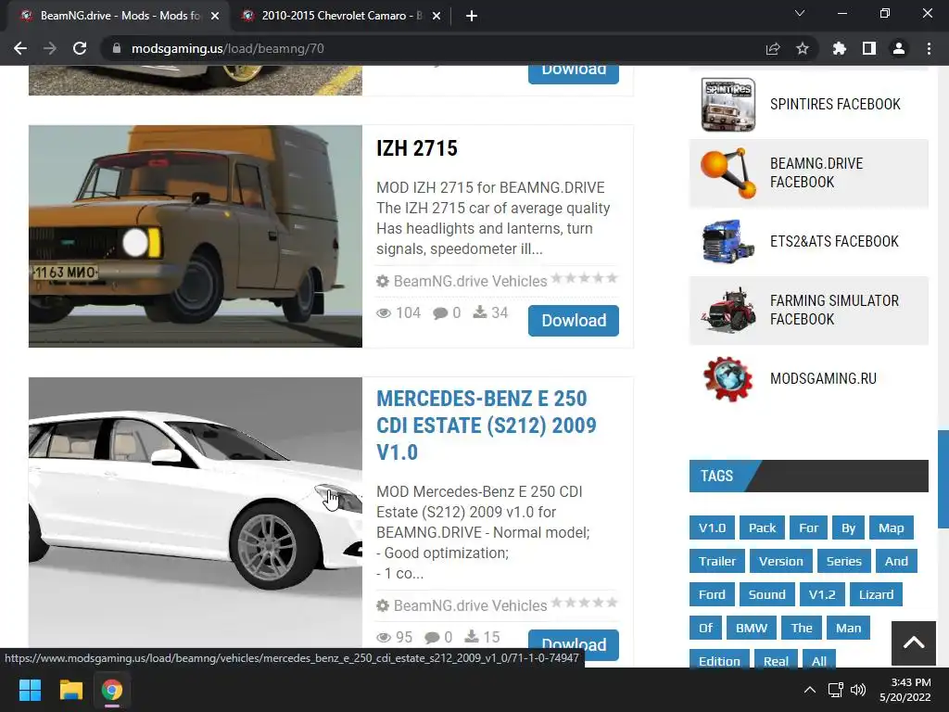Click the Chrome icon in the taskbar

[x=112, y=690]
